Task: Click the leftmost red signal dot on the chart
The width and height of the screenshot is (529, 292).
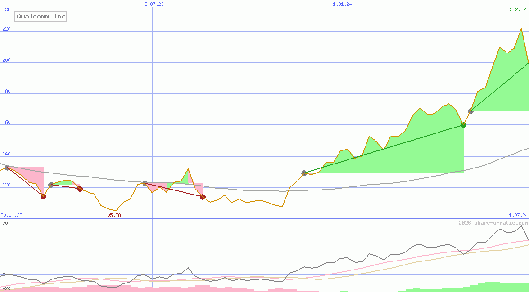Action: coord(43,196)
